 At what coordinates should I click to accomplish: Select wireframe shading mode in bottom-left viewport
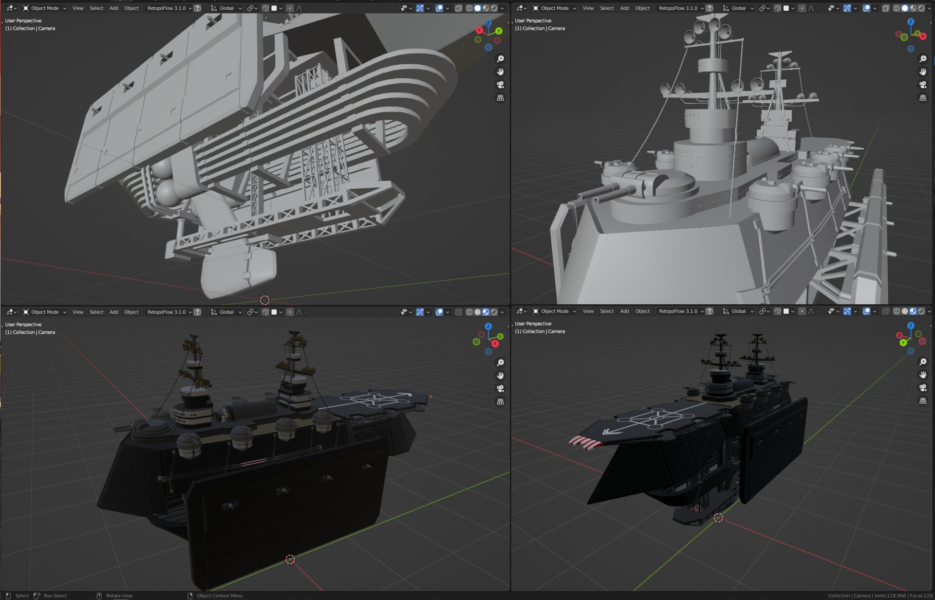pos(470,312)
